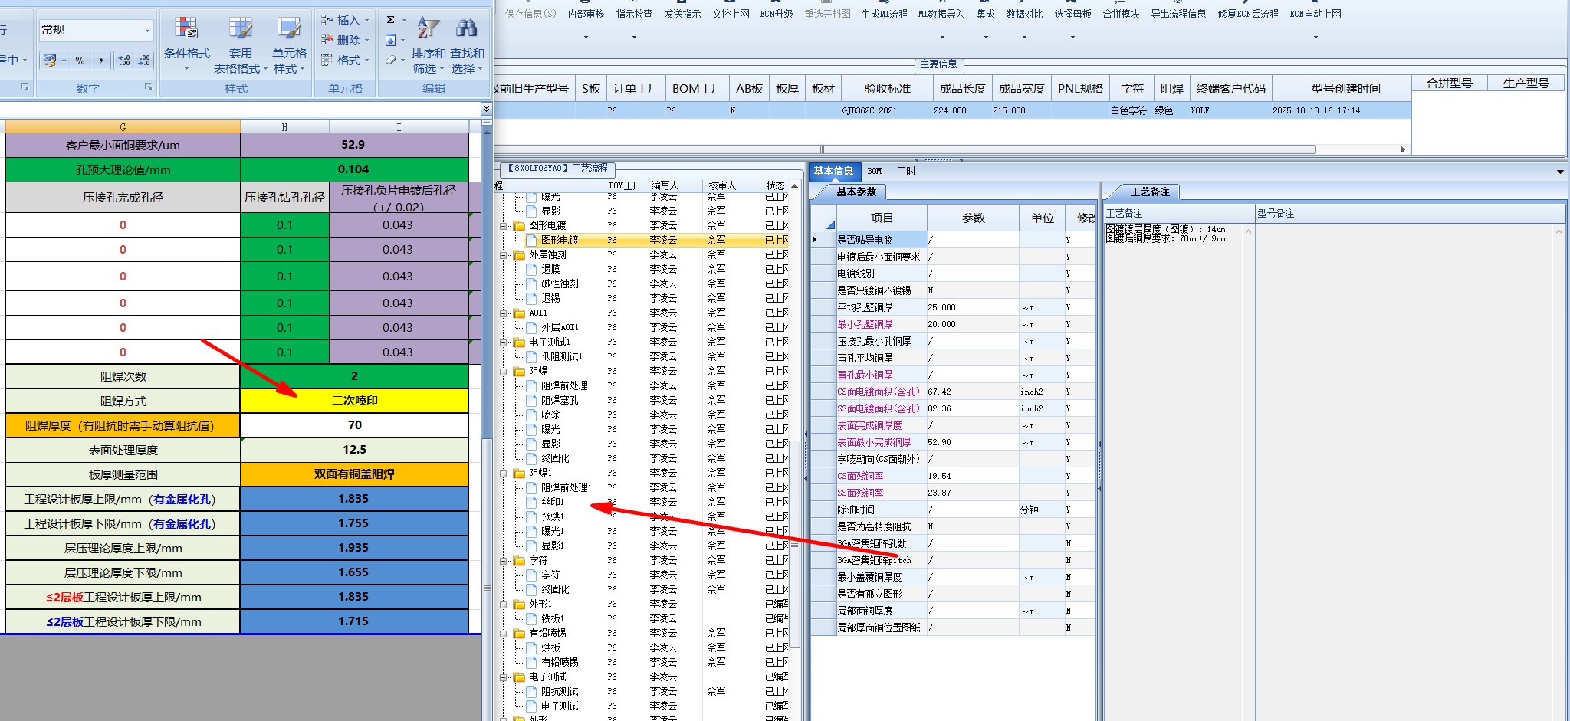The height and width of the screenshot is (721, 1570).
Task: Apply comma style number format
Action: coord(100,61)
